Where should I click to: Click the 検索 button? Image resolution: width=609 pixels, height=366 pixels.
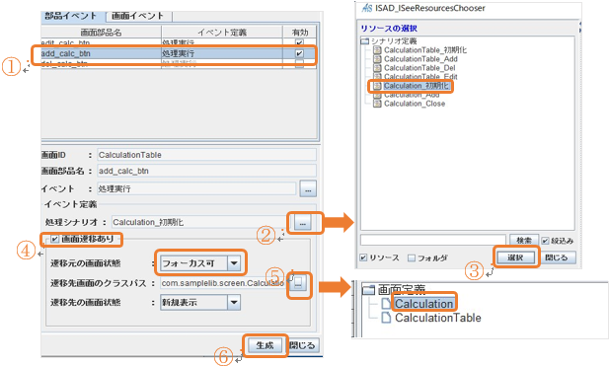[523, 241]
